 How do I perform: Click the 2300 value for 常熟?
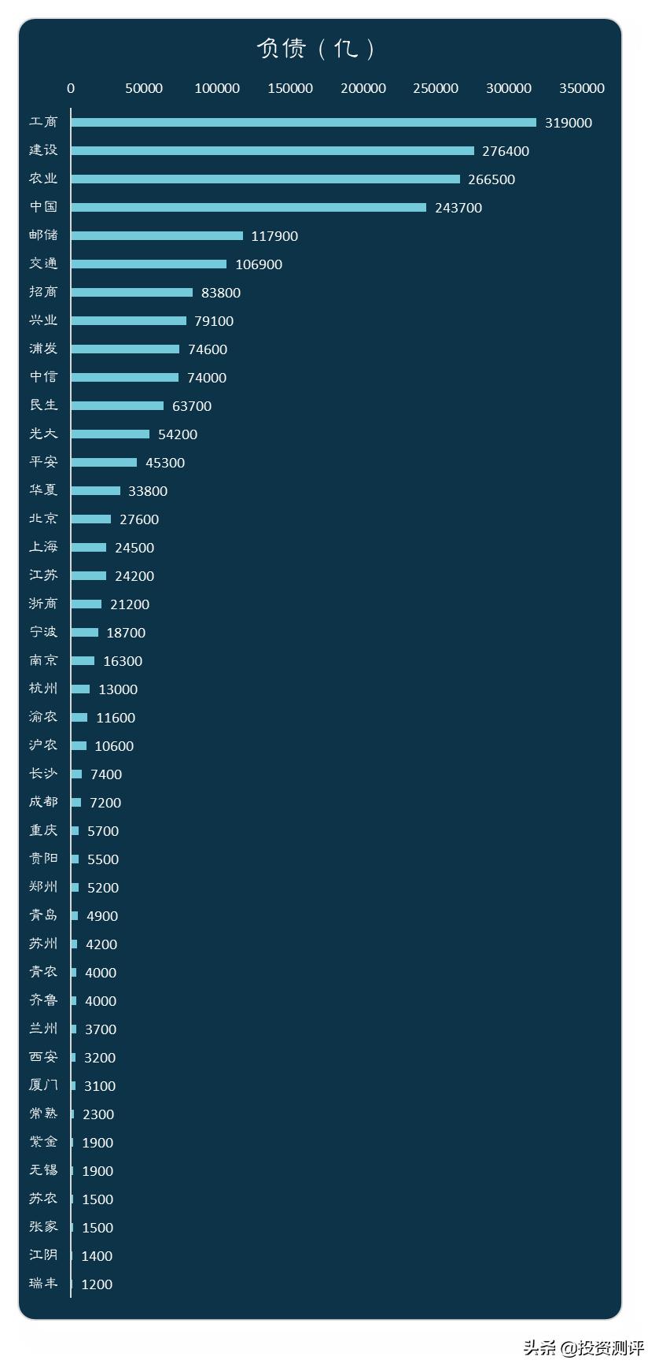[98, 1114]
